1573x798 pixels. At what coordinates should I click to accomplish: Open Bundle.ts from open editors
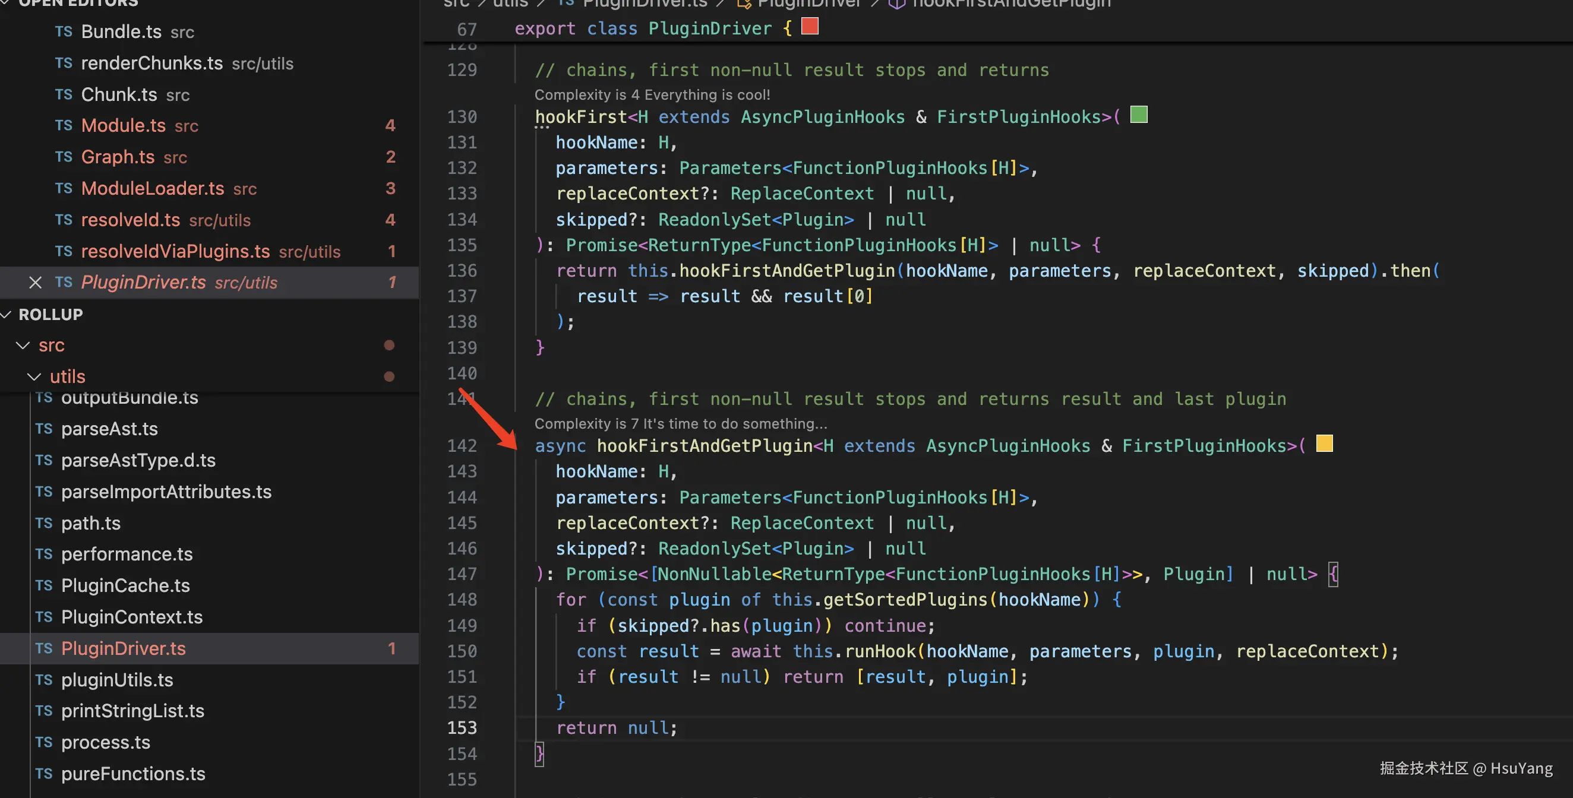point(121,31)
